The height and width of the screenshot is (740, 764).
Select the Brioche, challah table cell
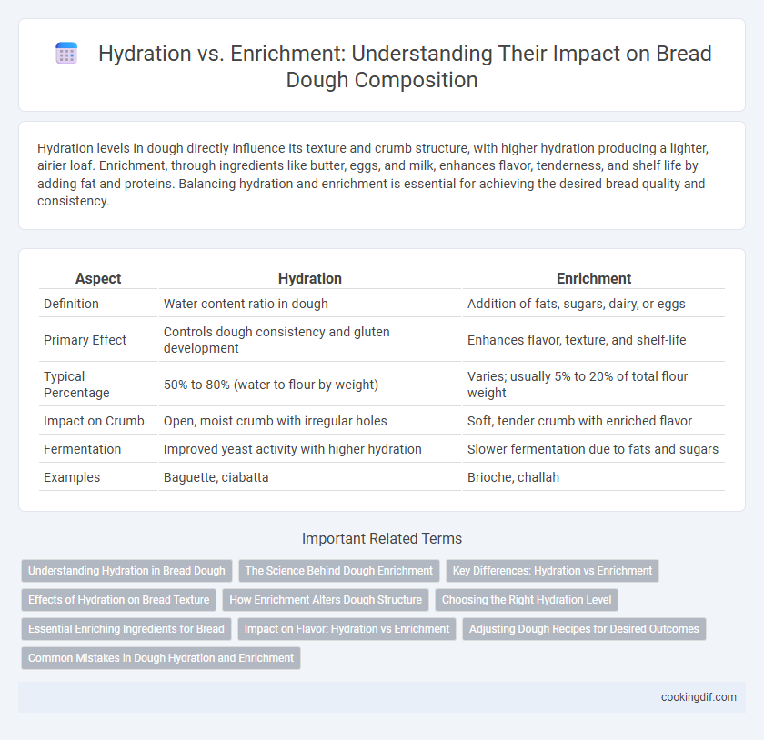click(593, 477)
